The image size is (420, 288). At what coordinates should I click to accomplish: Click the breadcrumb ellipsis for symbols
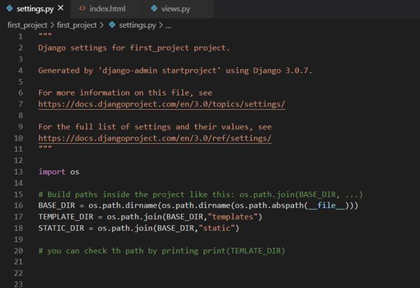pos(168,24)
